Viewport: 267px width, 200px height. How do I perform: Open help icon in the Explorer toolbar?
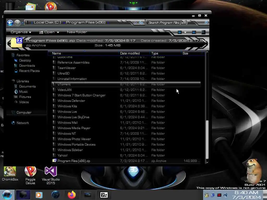coord(203,32)
